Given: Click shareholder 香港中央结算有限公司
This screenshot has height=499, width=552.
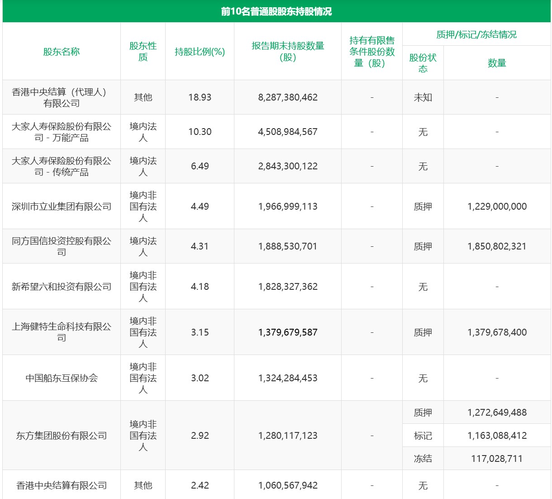Looking at the screenshot, I should click(x=62, y=485).
